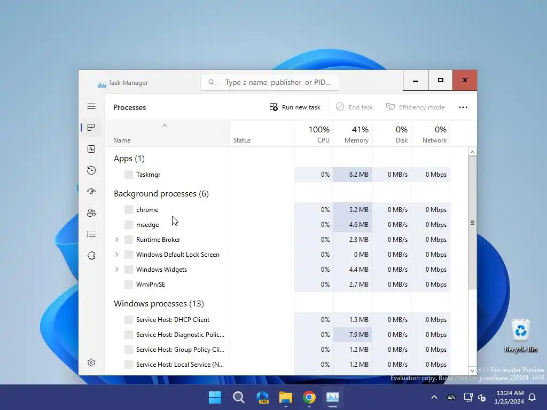Open the Recycle Bin on the desktop

click(520, 335)
